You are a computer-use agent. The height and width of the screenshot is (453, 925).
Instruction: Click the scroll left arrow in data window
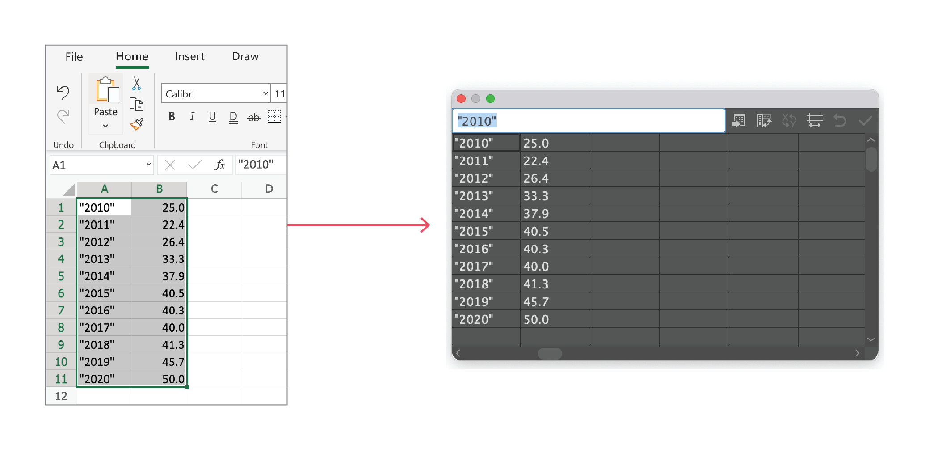(458, 353)
